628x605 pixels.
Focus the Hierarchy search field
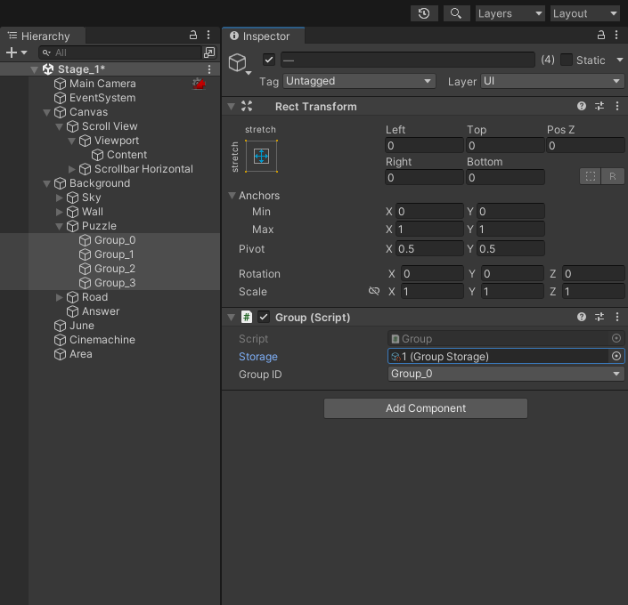click(x=119, y=52)
